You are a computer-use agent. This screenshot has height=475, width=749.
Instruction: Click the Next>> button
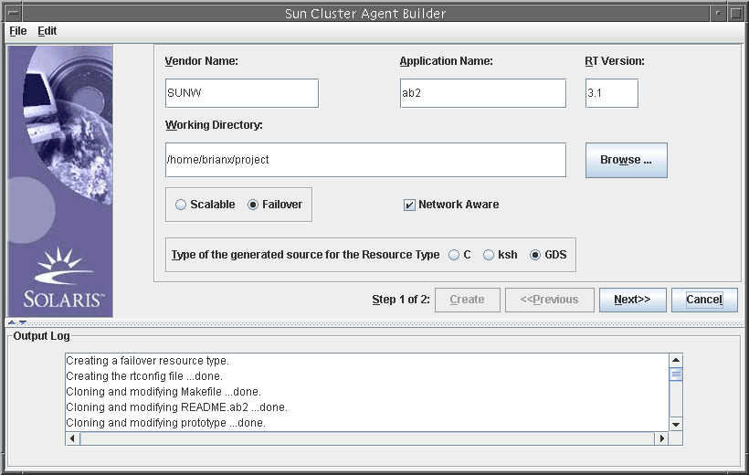[632, 300]
